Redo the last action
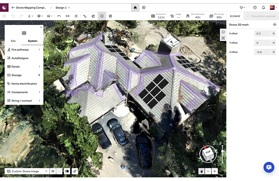Image resolution: width=279 pixels, height=181 pixels. (x=21, y=16)
